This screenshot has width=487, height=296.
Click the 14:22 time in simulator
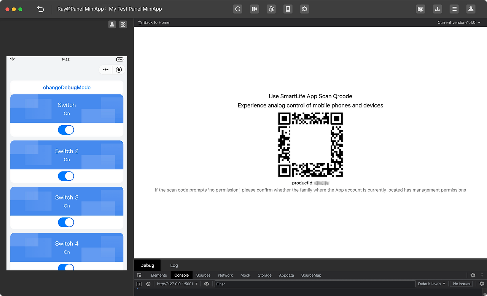tap(65, 60)
